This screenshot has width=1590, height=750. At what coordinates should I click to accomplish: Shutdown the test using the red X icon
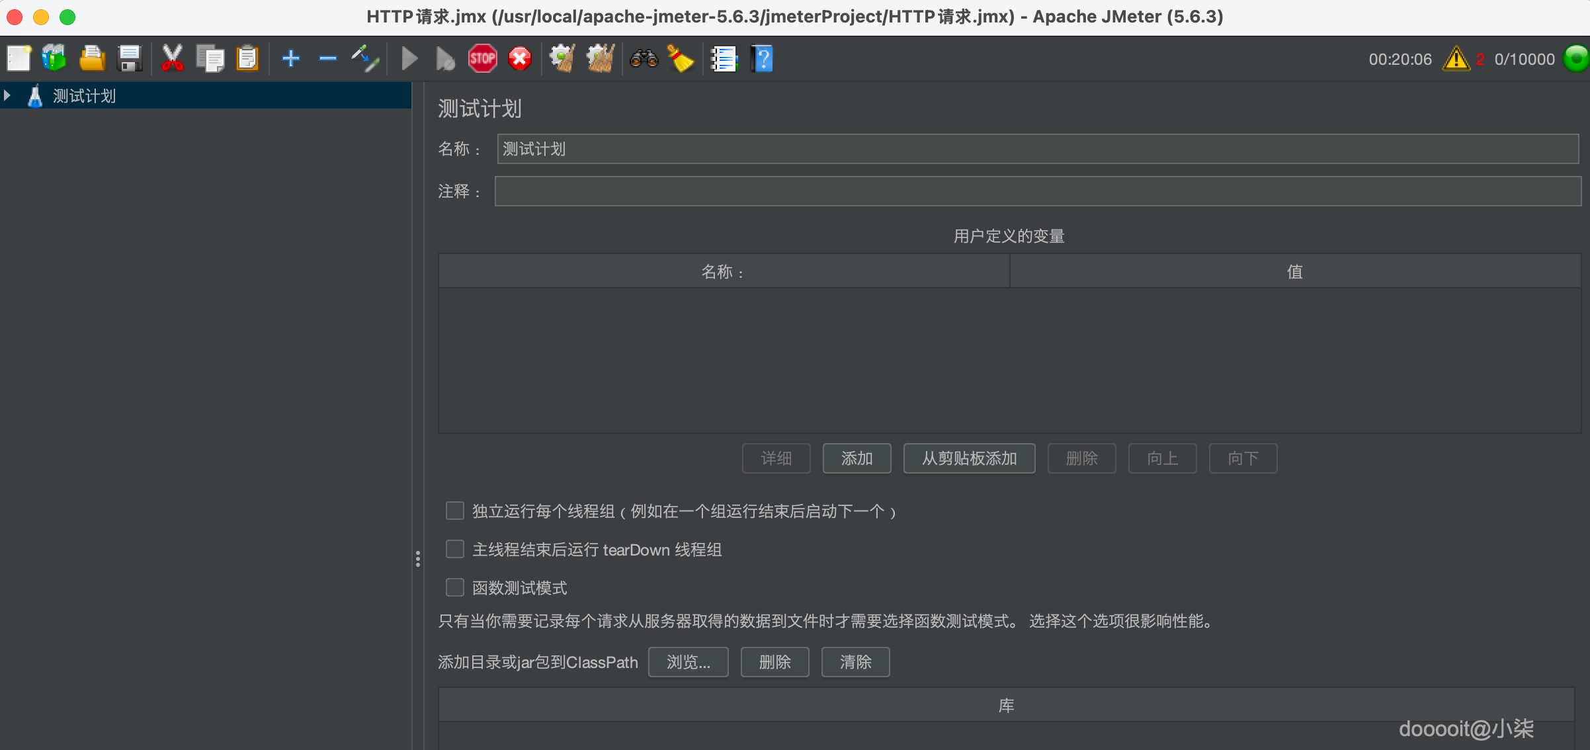(519, 58)
